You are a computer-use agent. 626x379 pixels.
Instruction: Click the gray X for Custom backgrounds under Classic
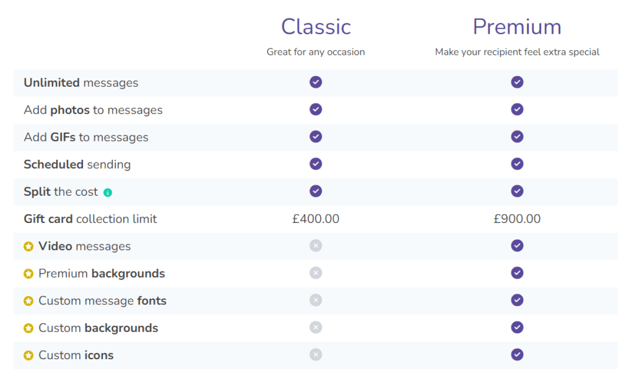(316, 327)
